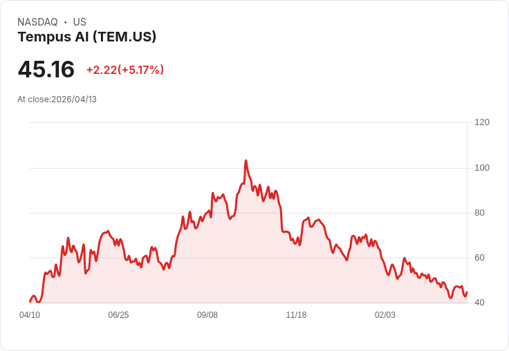Click the NASDAQ exchange label
Screen dimensions: 509x351
pos(37,22)
